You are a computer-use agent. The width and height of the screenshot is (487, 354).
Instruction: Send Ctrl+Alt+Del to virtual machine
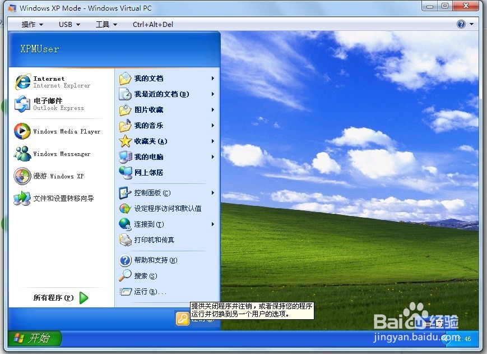[x=153, y=24]
